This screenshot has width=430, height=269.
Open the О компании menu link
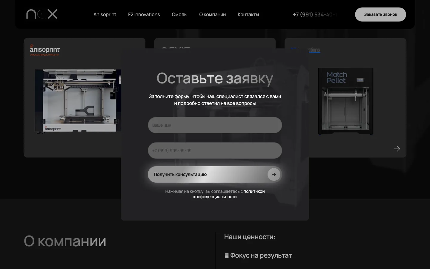click(212, 14)
